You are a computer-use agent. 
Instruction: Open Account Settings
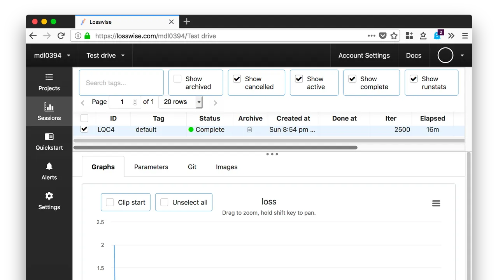click(364, 55)
